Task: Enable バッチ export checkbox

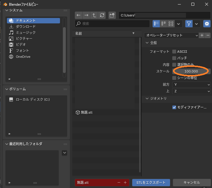Action: (174, 58)
